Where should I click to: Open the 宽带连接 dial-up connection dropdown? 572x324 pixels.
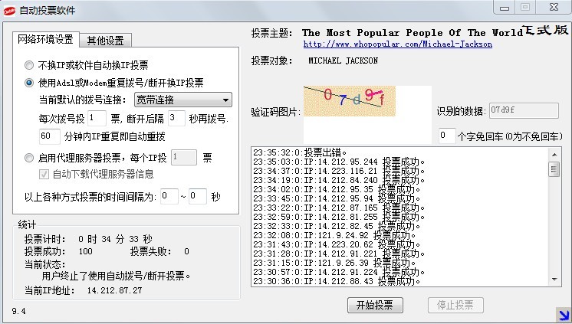click(182, 100)
